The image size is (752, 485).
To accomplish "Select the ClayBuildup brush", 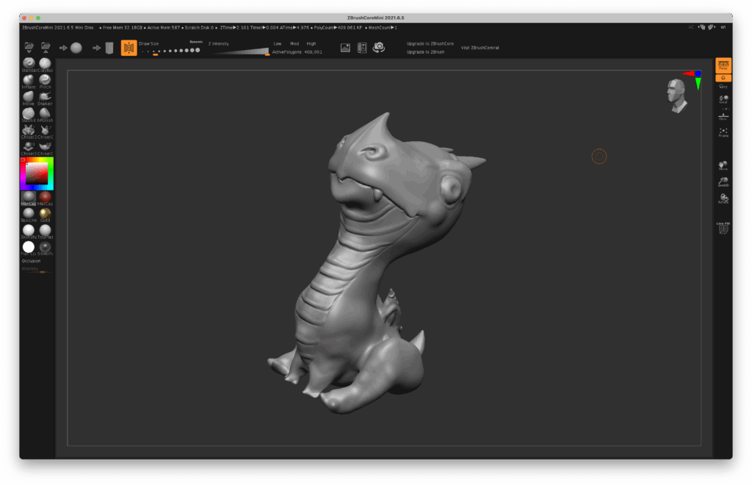I will click(45, 64).
